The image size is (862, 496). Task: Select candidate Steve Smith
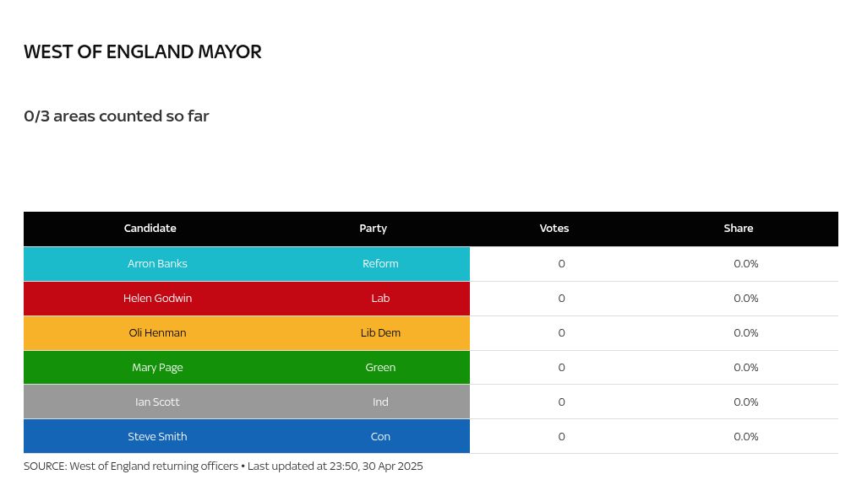[x=157, y=437]
